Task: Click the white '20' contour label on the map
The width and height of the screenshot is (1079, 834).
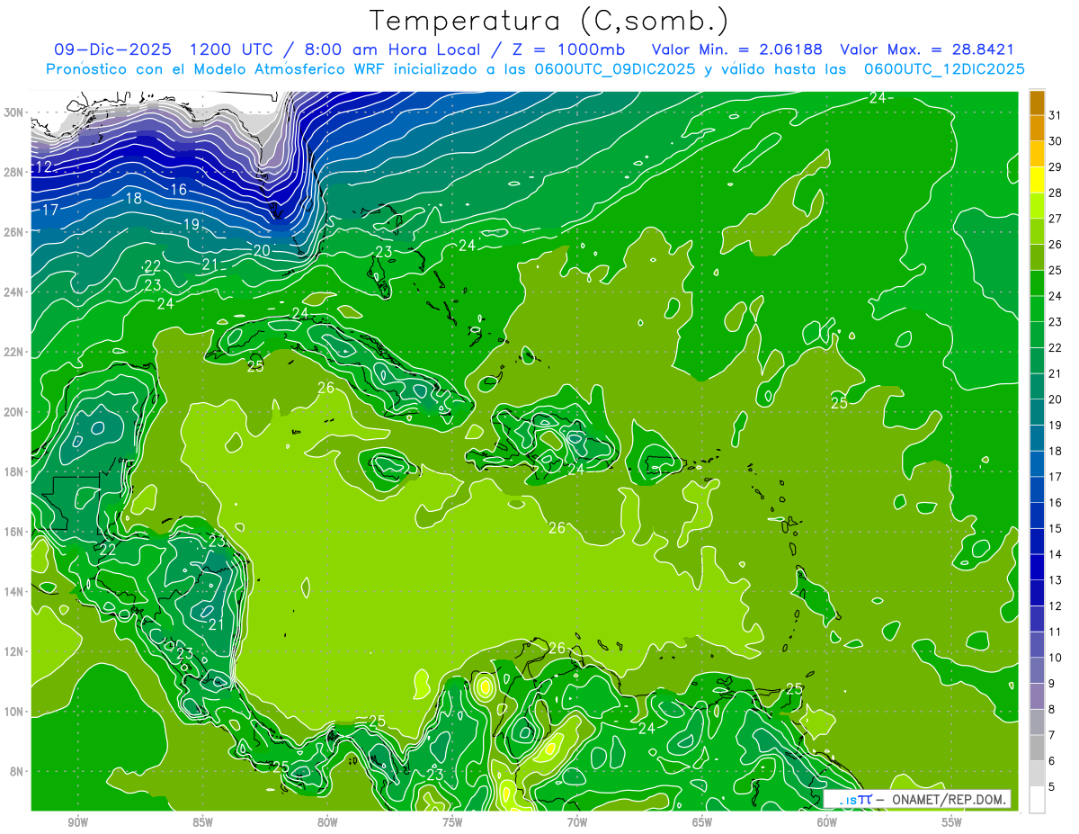Action: coord(262,250)
